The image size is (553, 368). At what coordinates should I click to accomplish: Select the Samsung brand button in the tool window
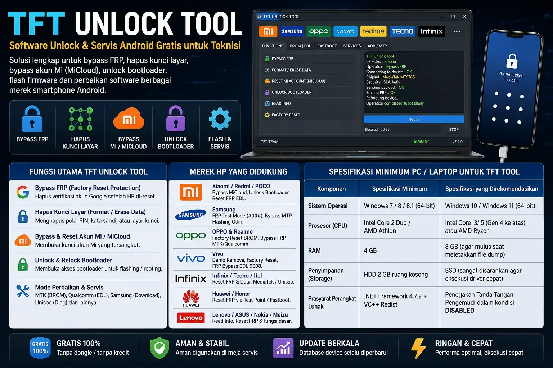(292, 32)
